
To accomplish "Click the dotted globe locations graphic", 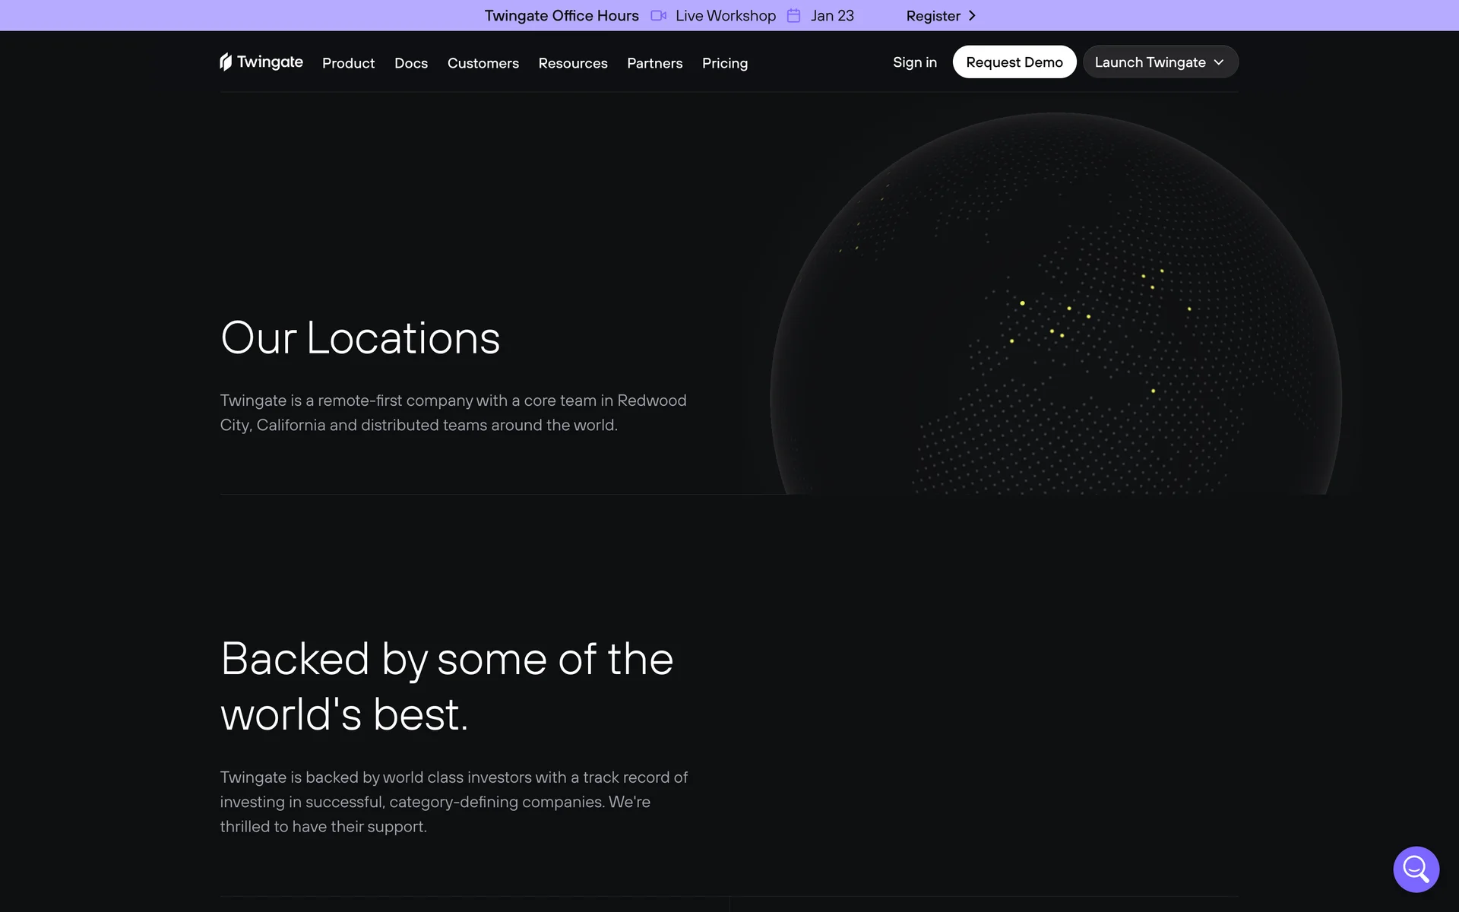I will (x=1055, y=319).
